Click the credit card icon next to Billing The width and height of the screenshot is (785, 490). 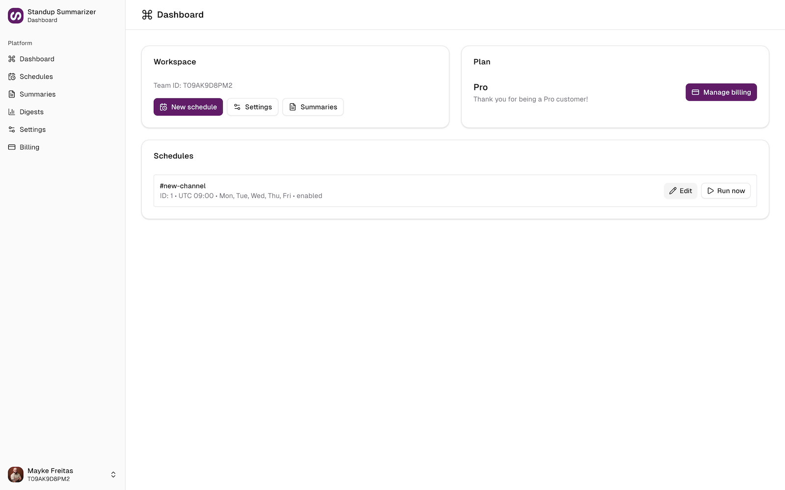click(11, 147)
